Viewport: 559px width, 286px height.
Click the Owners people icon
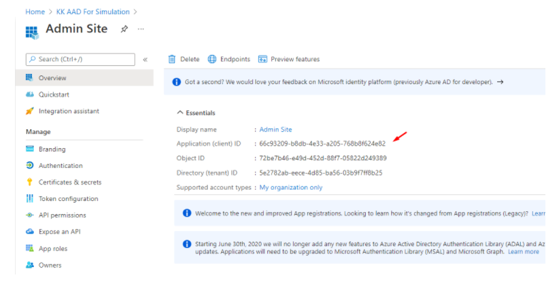click(x=30, y=265)
